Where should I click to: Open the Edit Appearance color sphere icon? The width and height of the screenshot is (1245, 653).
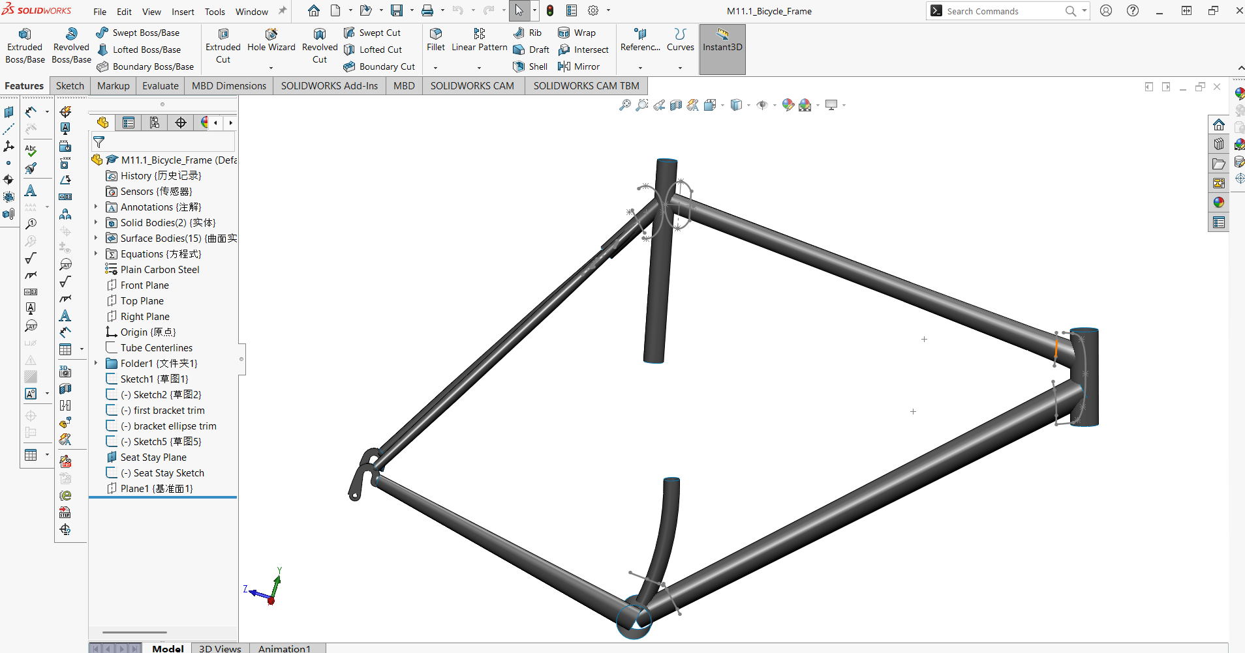tap(788, 105)
